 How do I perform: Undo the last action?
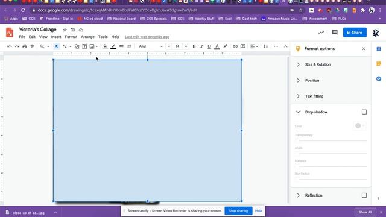click(10, 46)
